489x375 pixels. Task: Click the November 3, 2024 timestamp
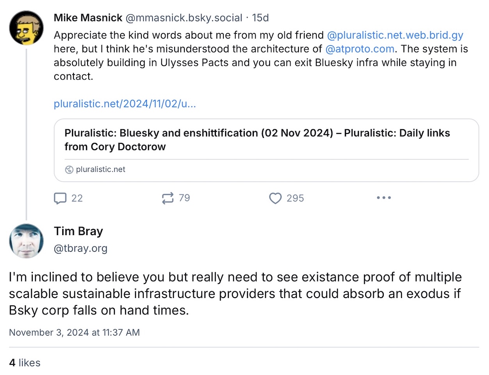coord(74,332)
